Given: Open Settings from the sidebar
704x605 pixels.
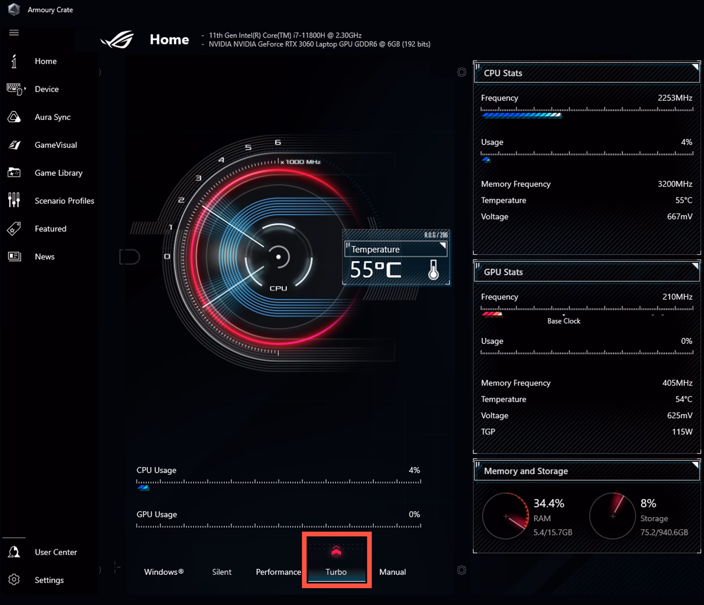Looking at the screenshot, I should click(49, 580).
